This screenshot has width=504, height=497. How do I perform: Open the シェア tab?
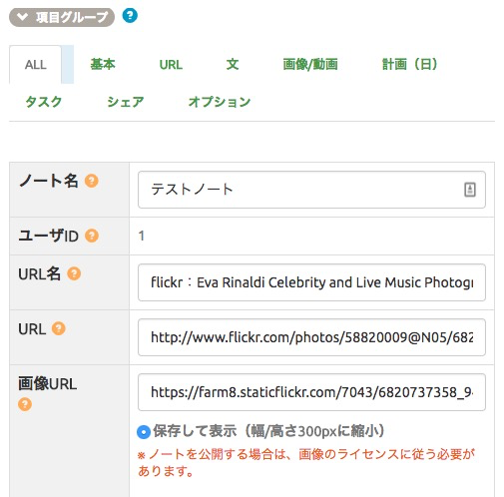pos(126,102)
